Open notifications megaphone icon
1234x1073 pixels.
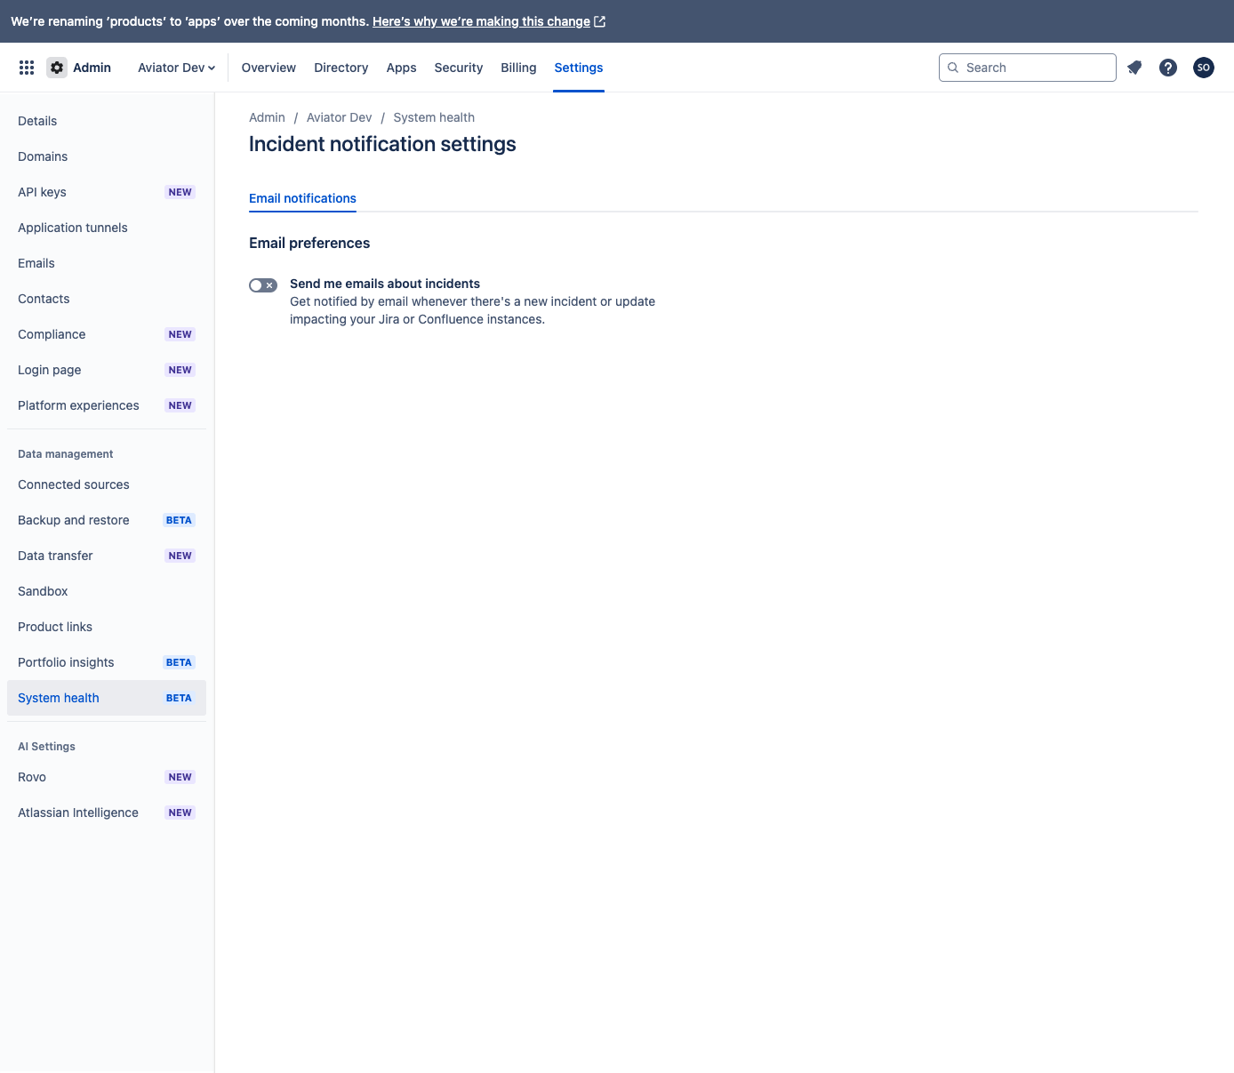point(1134,68)
